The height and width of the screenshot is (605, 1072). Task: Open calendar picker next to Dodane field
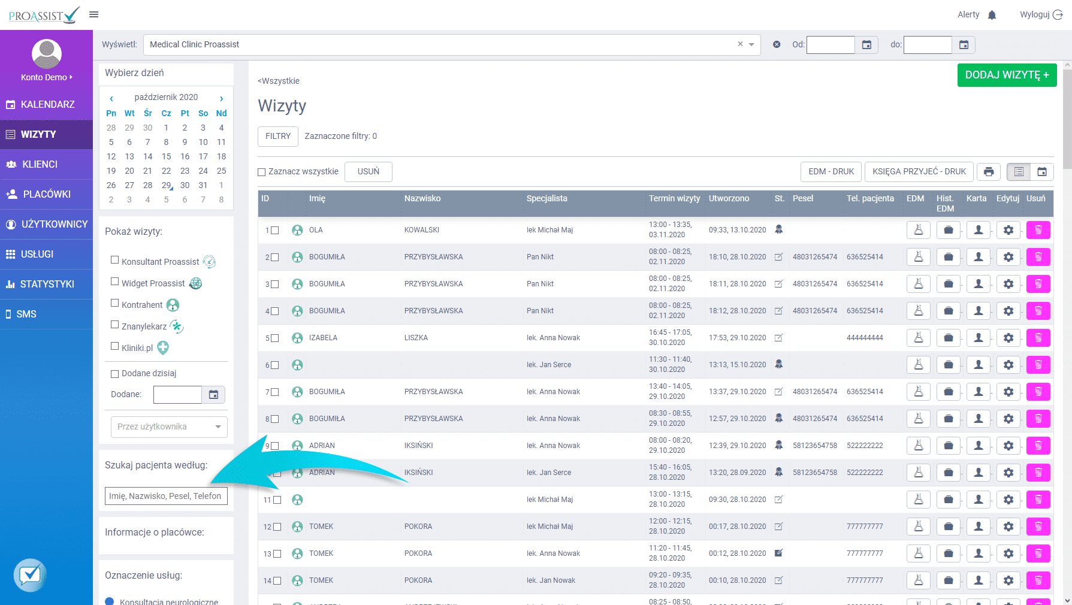point(213,395)
